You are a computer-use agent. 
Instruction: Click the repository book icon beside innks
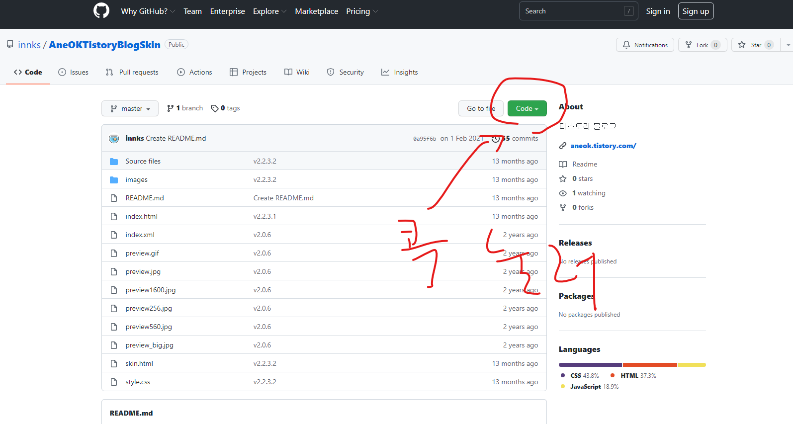[10, 44]
